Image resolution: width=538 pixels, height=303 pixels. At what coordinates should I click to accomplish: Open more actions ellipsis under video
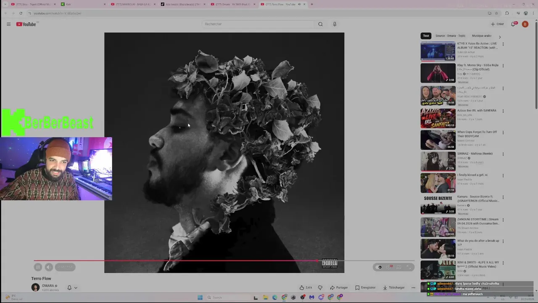pos(413,287)
